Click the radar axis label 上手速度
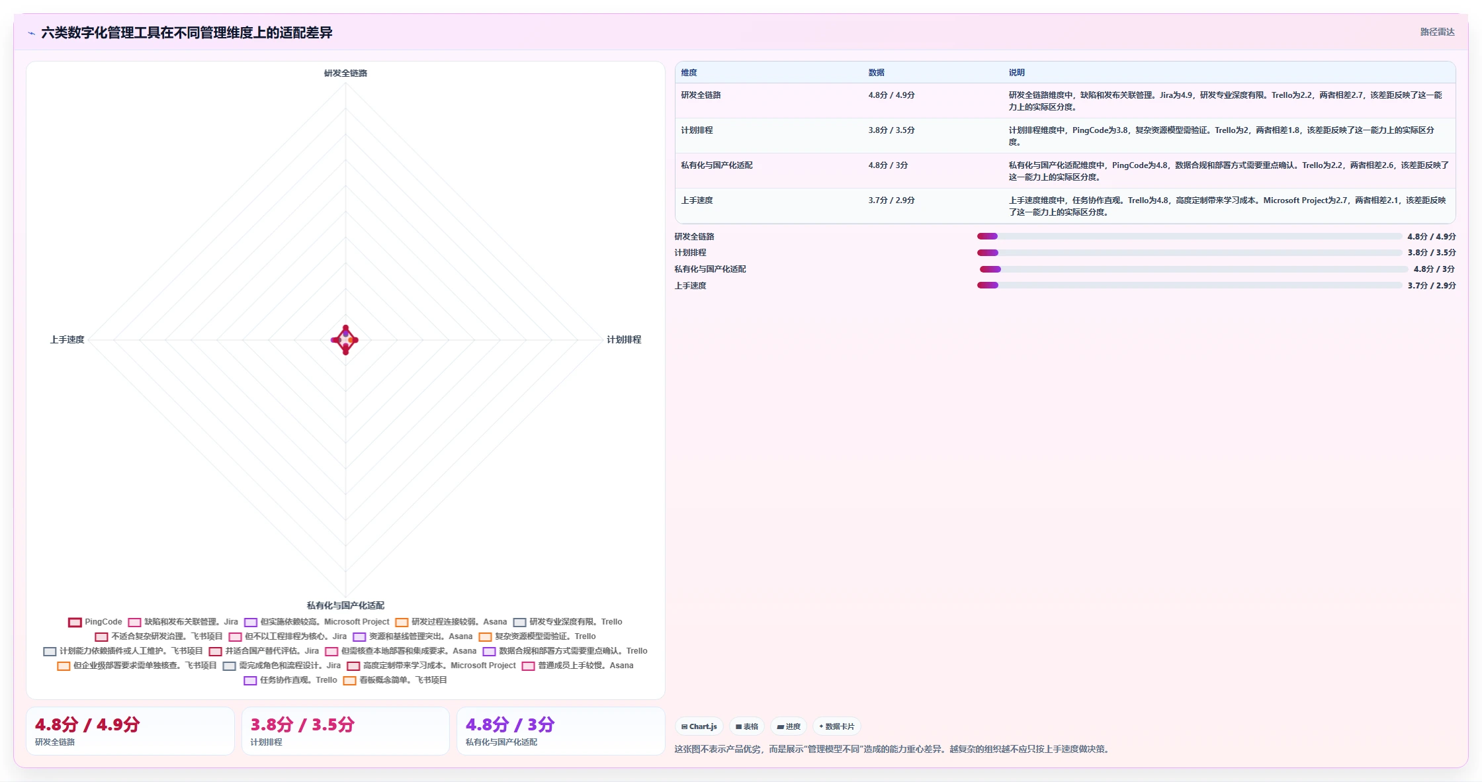Image resolution: width=1482 pixels, height=782 pixels. [x=67, y=339]
